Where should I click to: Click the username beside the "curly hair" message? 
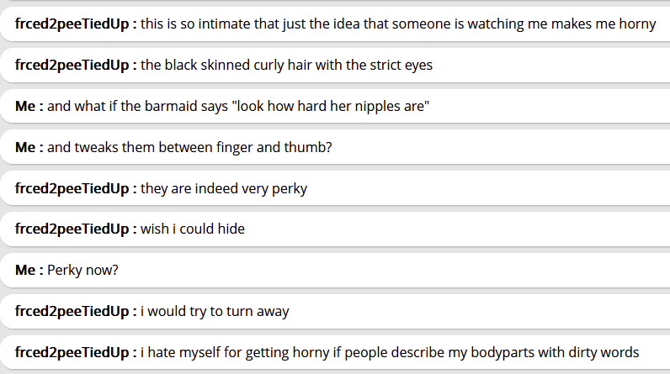pyautogui.click(x=76, y=66)
